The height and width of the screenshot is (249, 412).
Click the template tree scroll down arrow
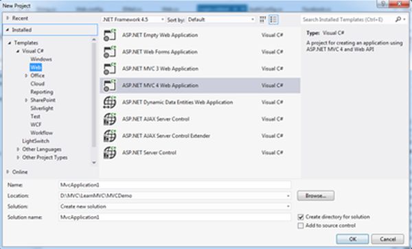point(94,163)
